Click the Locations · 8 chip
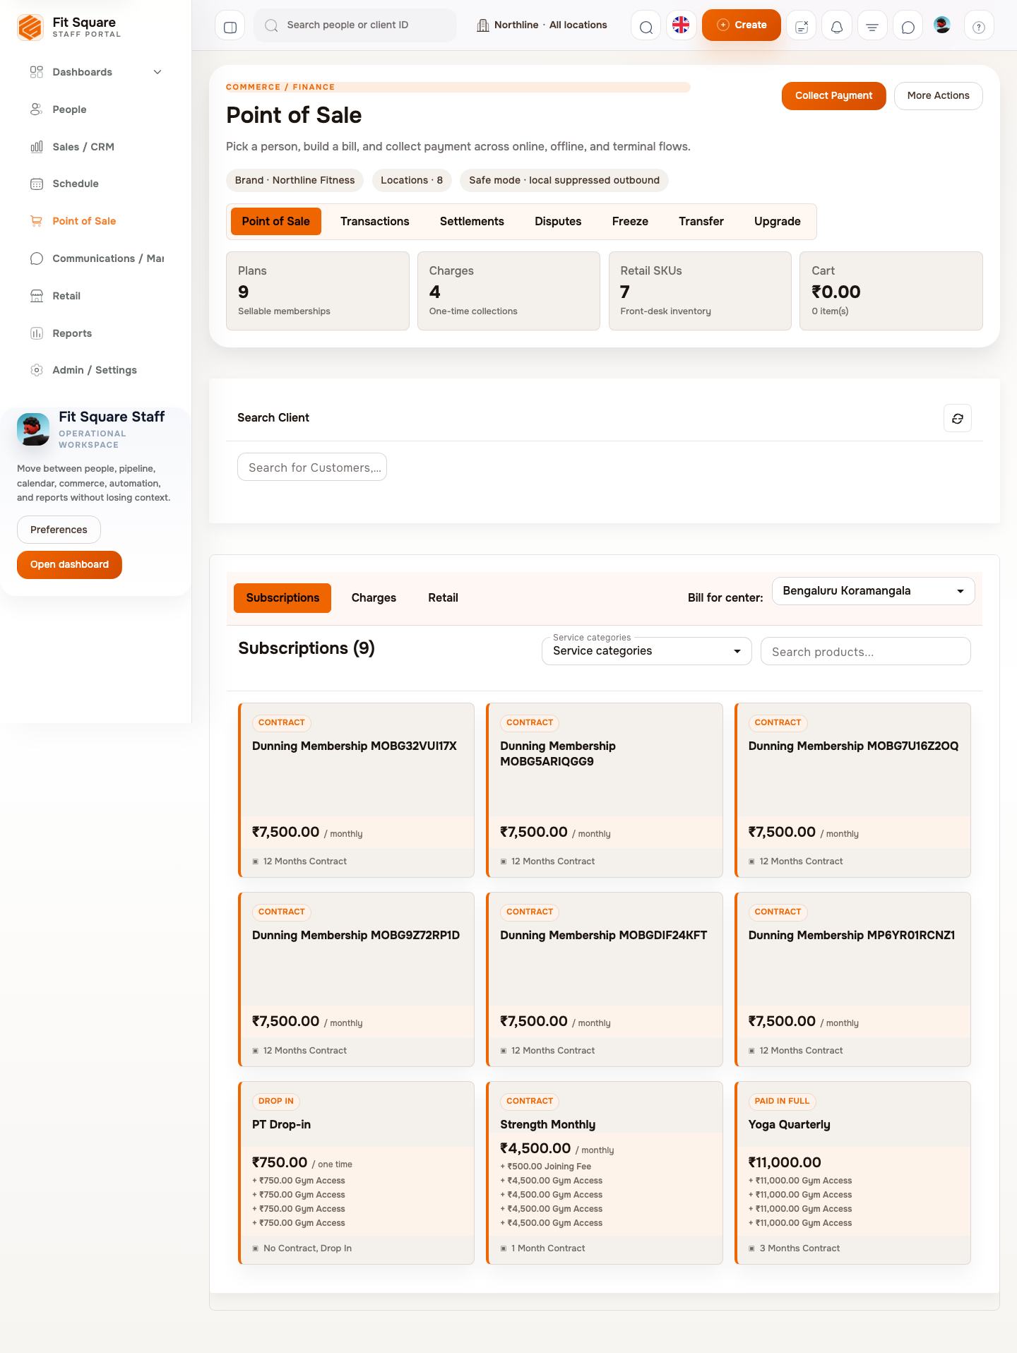The image size is (1017, 1353). (x=412, y=181)
